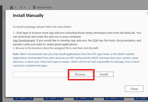Screen dimensions: 148x102
Task: Expand chevron beside the fourth Open button
Action: (x=121, y=98)
